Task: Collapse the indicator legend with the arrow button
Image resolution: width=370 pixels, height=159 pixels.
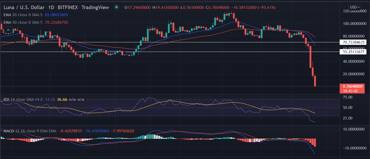Action: (x=8, y=30)
